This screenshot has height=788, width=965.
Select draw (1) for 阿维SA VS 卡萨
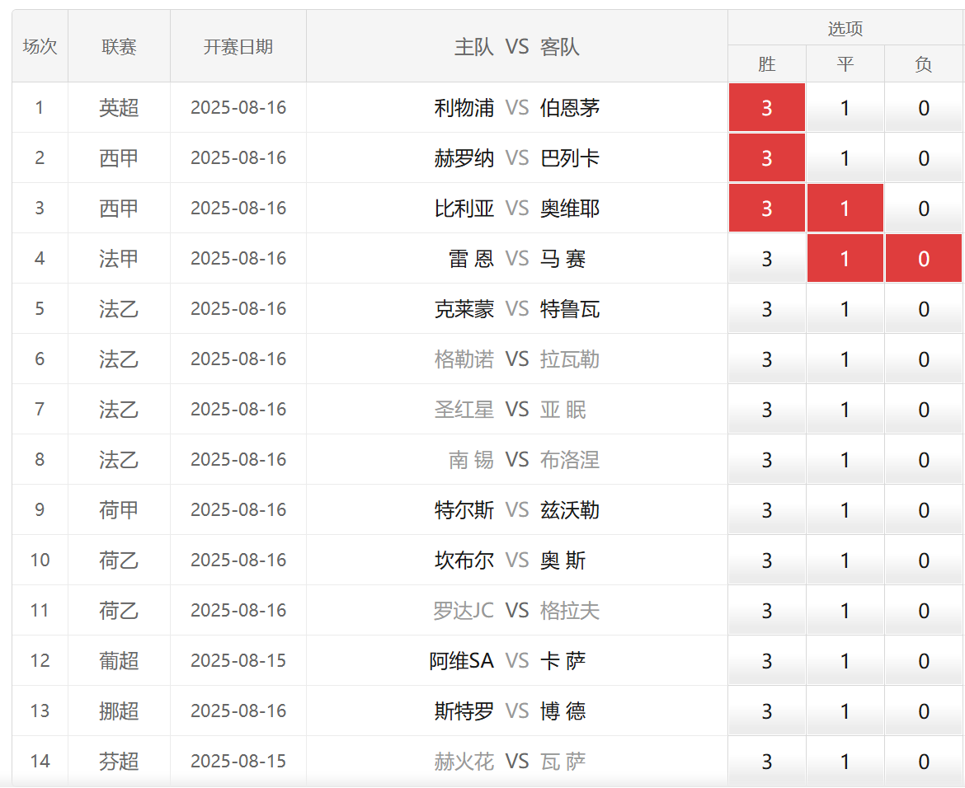845,661
